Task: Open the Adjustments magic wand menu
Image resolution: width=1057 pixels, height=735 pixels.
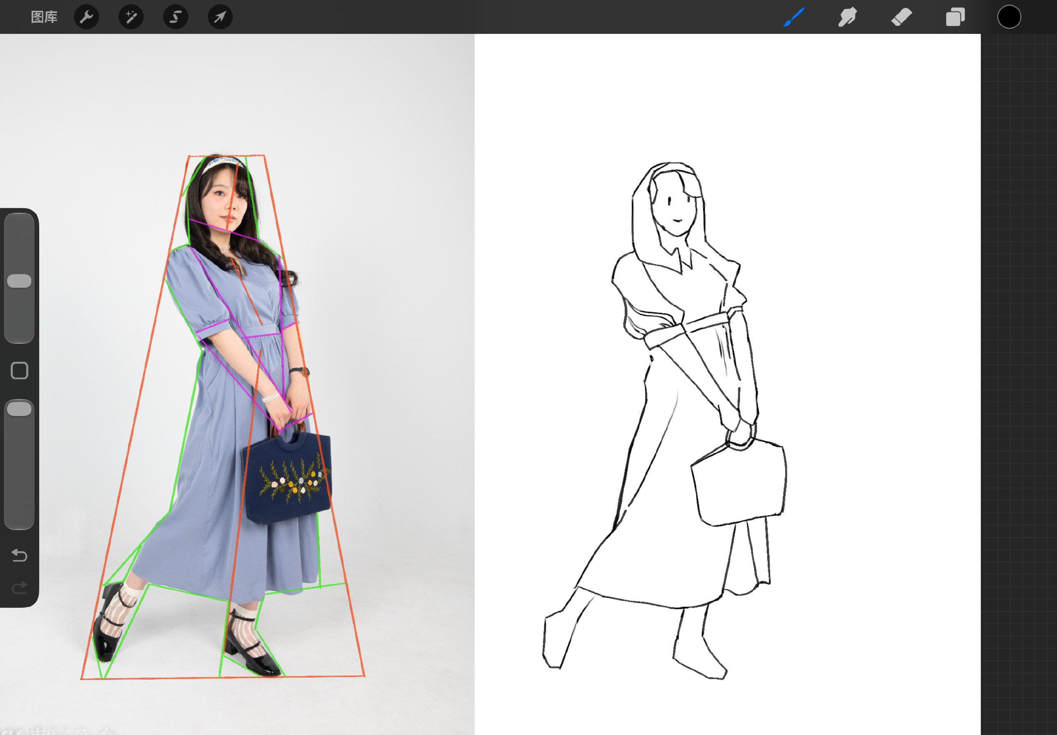Action: click(131, 17)
